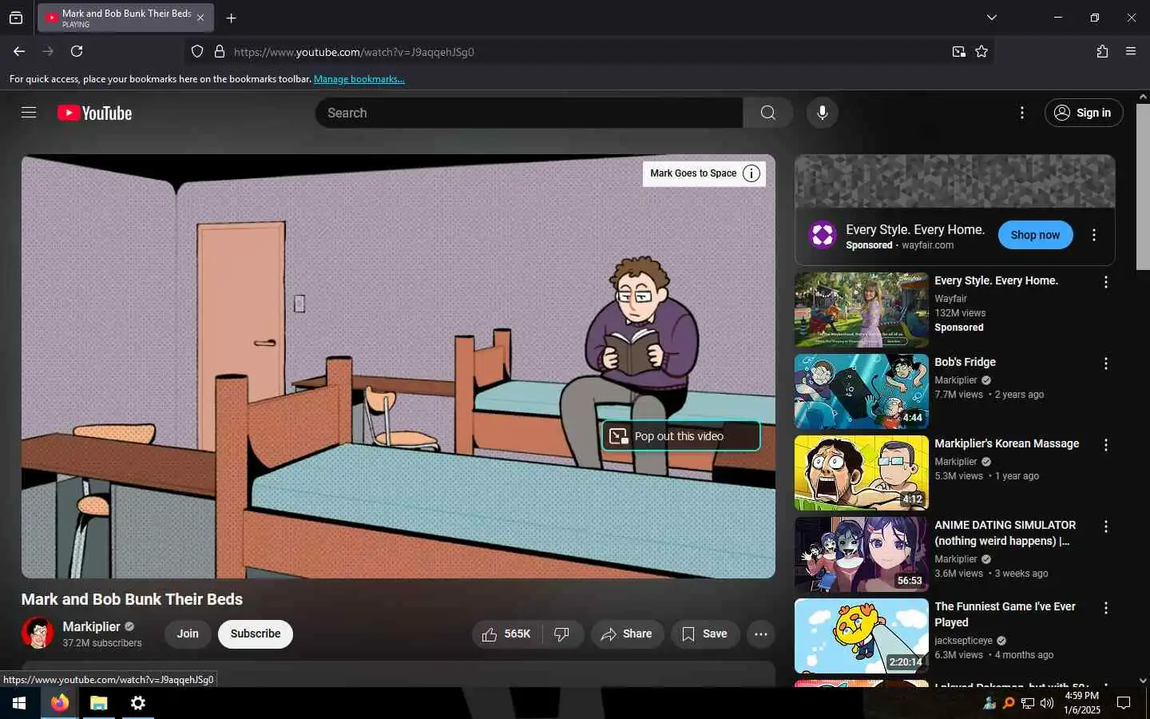Subscribe to Markiplier channel

[x=256, y=634]
